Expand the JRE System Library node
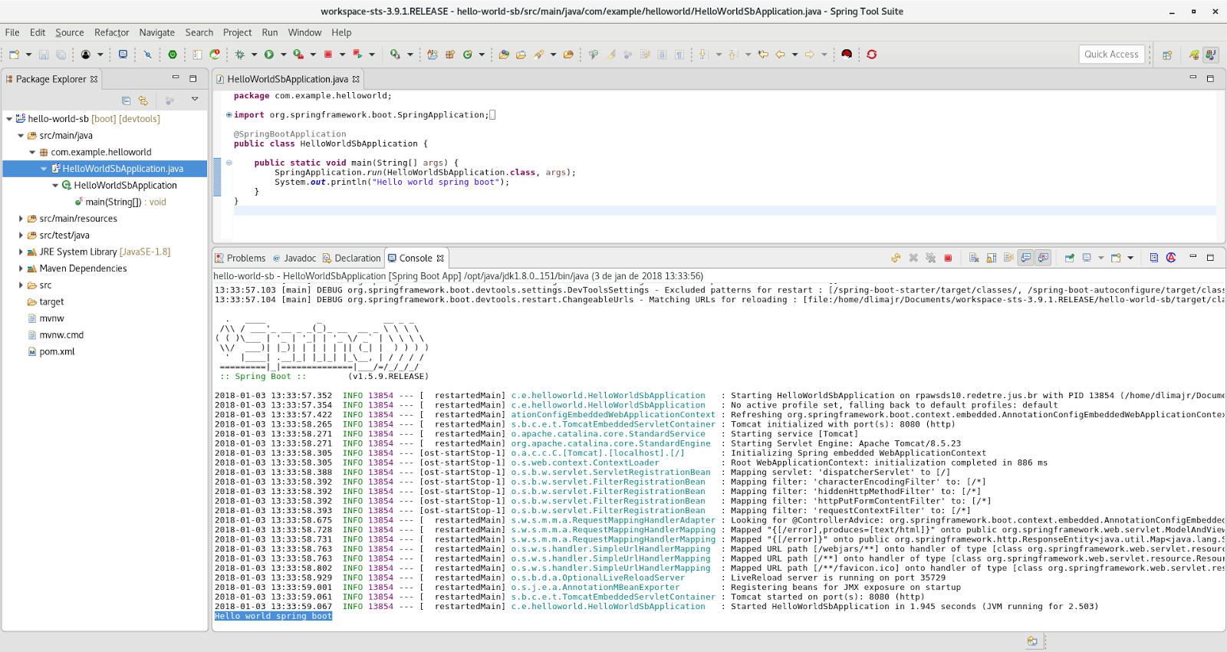 [21, 252]
